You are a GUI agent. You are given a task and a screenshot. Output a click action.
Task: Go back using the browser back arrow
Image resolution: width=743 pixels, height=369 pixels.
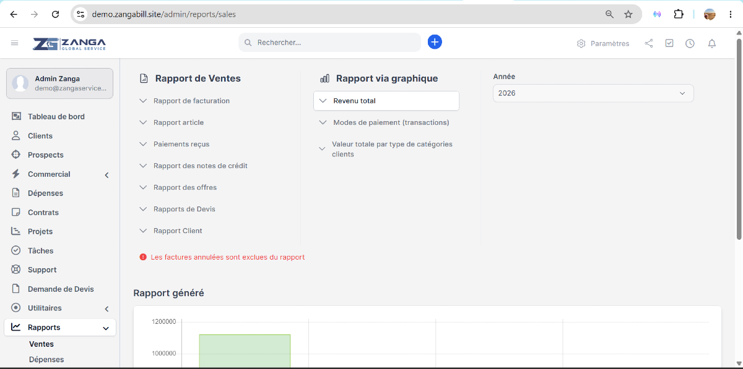(14, 14)
